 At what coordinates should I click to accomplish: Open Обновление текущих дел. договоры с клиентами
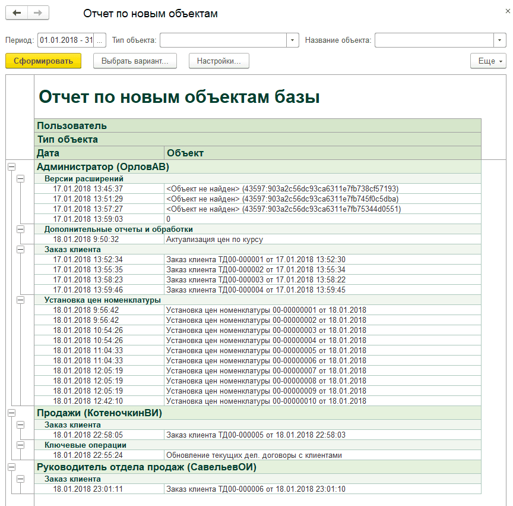point(322,455)
